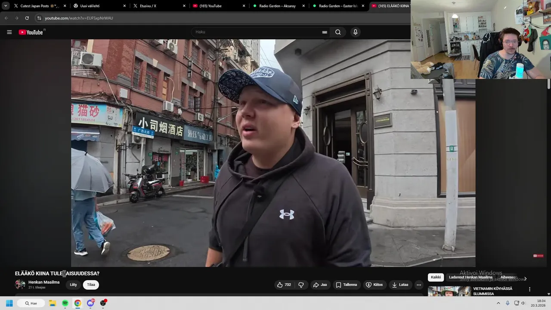Open Chrome from taskbar
Image resolution: width=551 pixels, height=310 pixels.
(77, 303)
